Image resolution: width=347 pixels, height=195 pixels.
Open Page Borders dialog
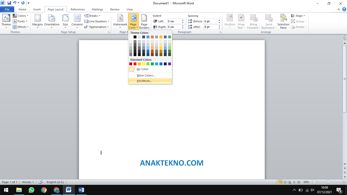pyautogui.click(x=144, y=21)
